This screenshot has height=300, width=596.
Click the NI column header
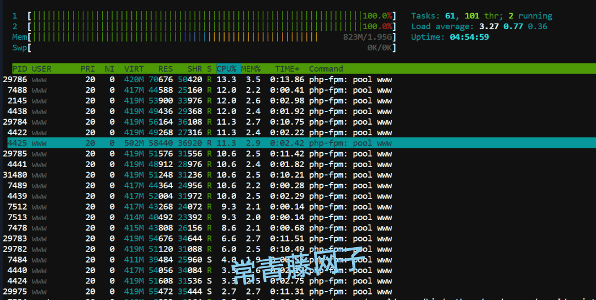click(x=110, y=69)
